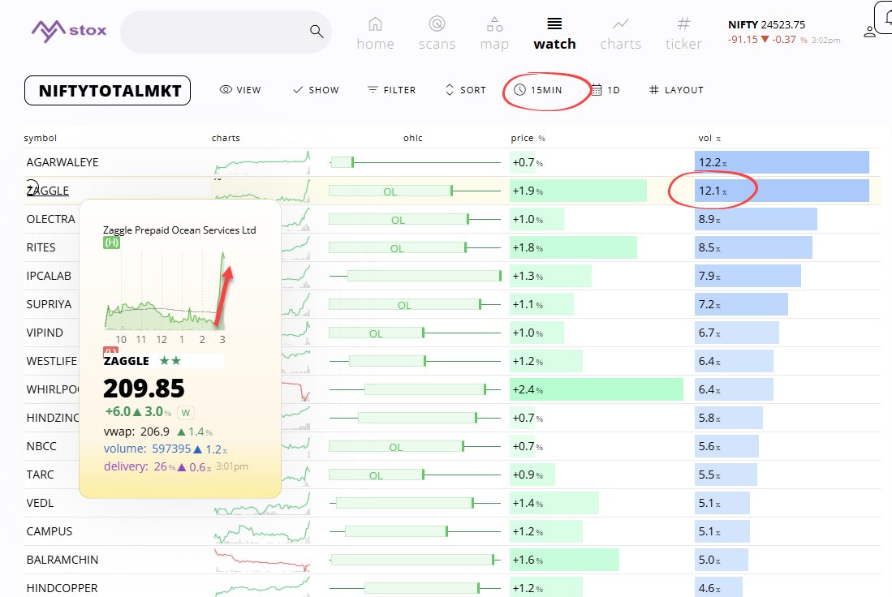Select the HINDCOPPER symbol
The height and width of the screenshot is (597, 892).
click(62, 588)
